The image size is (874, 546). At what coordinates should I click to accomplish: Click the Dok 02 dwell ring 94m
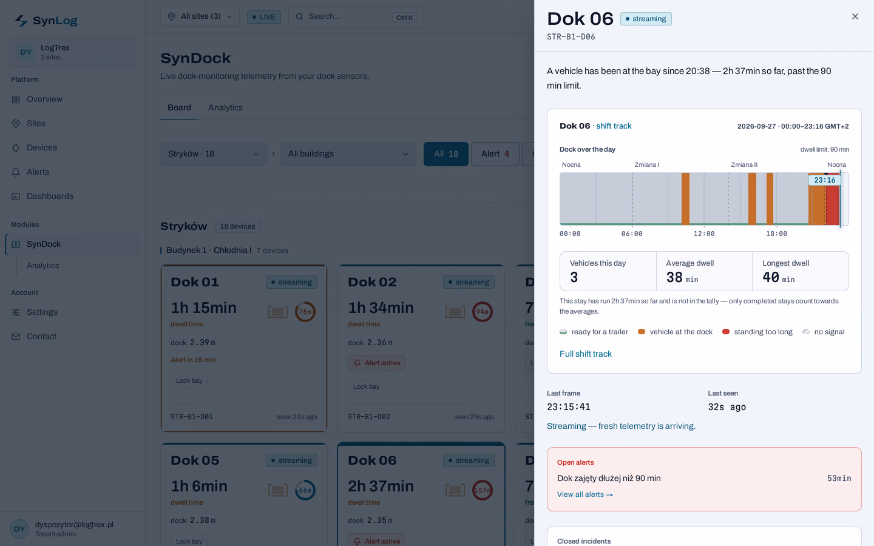[483, 312]
